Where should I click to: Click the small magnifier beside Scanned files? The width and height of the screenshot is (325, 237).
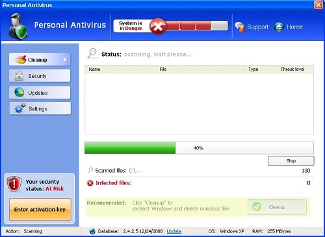click(x=90, y=170)
